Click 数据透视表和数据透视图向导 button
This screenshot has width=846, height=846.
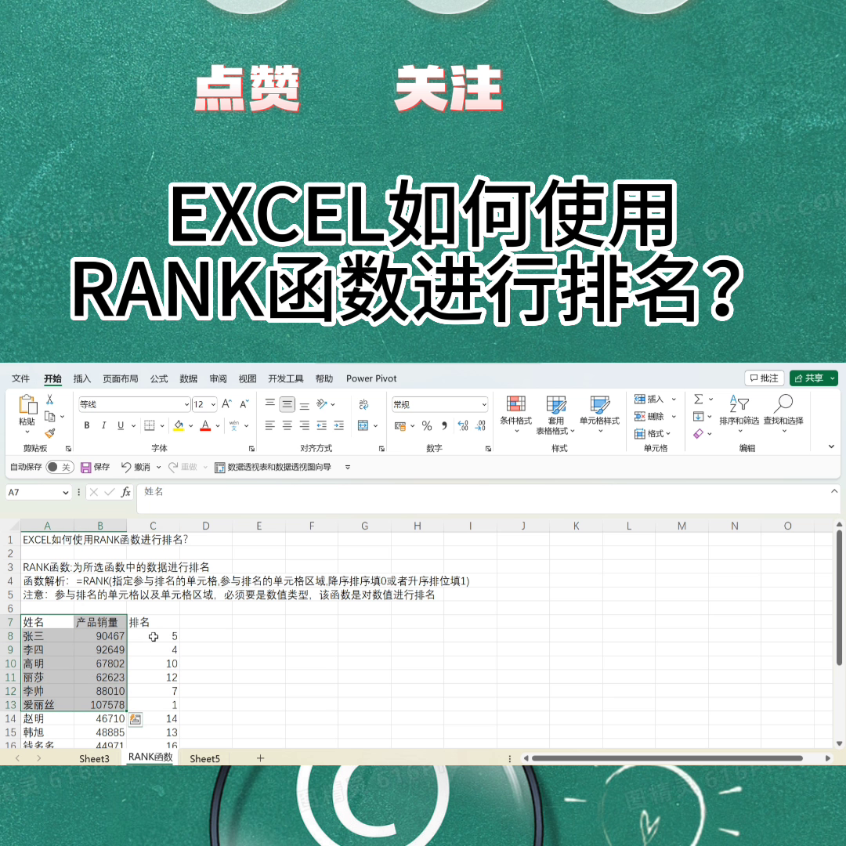click(x=273, y=467)
